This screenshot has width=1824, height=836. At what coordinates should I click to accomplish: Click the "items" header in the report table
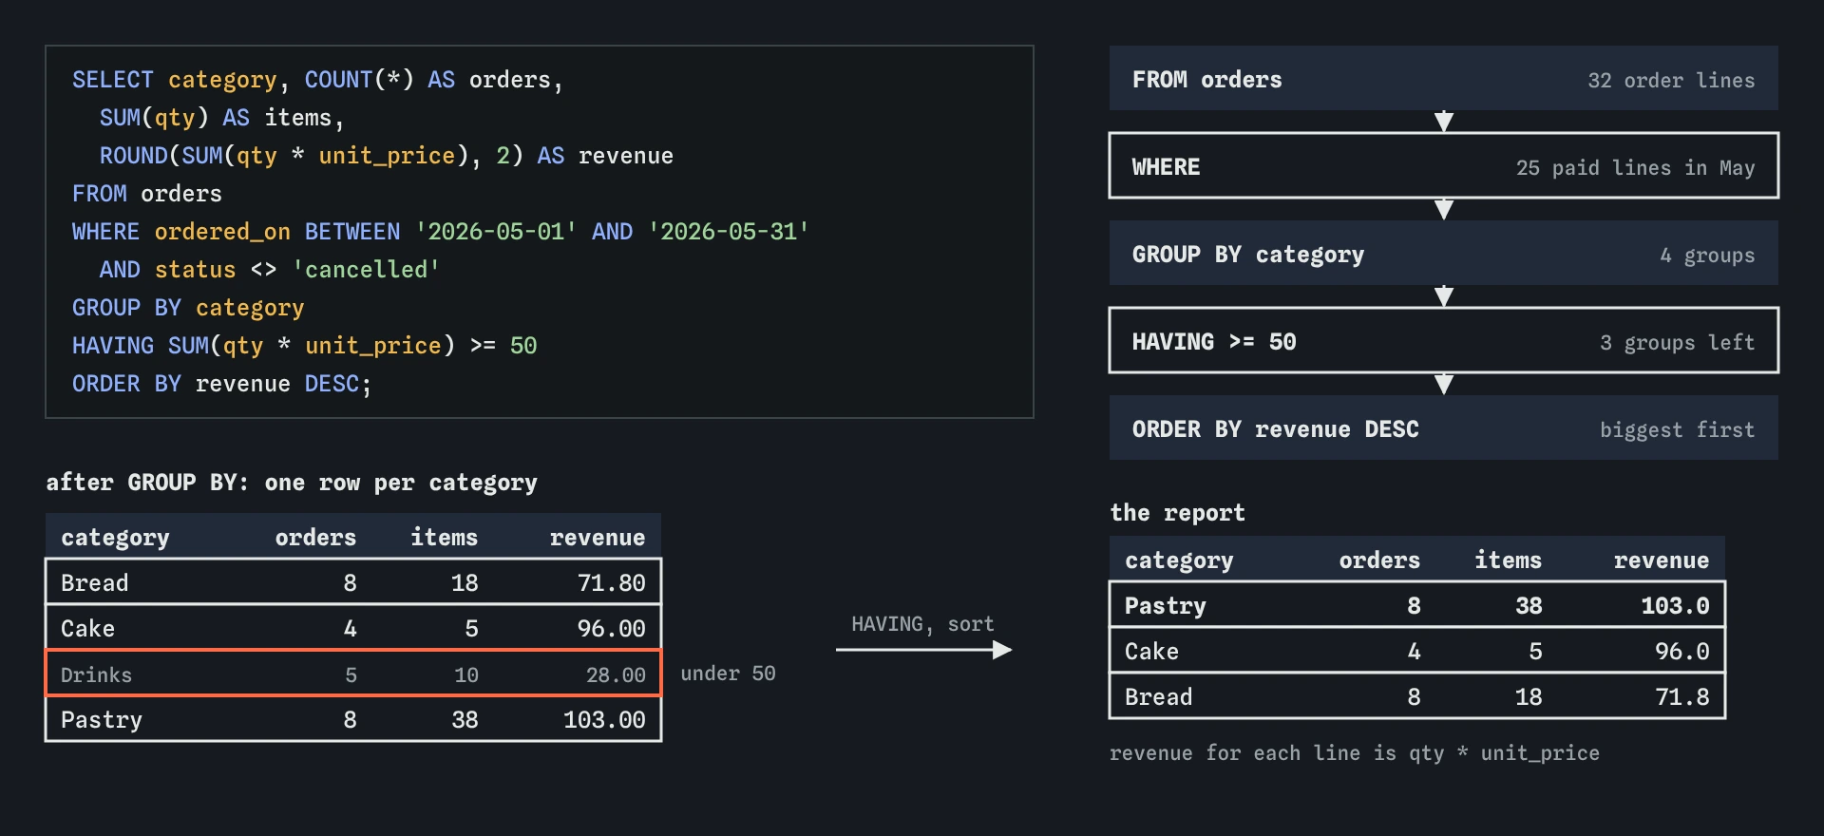tap(1508, 560)
